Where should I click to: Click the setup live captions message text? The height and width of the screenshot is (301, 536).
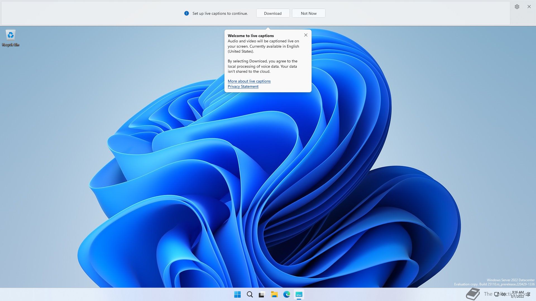(220, 13)
